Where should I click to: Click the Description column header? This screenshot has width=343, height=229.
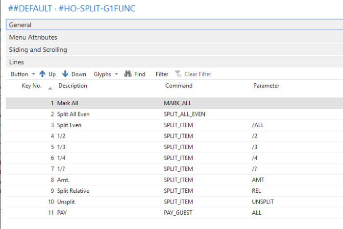(73, 86)
